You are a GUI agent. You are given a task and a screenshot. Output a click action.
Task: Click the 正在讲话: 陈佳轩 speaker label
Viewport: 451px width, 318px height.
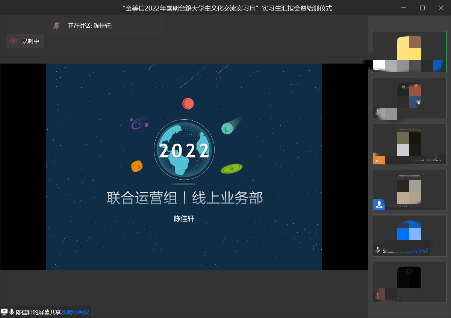click(x=90, y=26)
